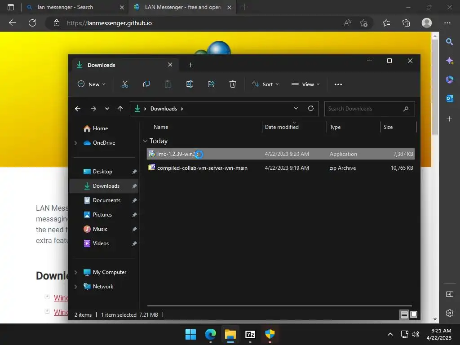This screenshot has width=460, height=345.
Task: Go forward using Explorer forward arrow
Action: pos(93,109)
